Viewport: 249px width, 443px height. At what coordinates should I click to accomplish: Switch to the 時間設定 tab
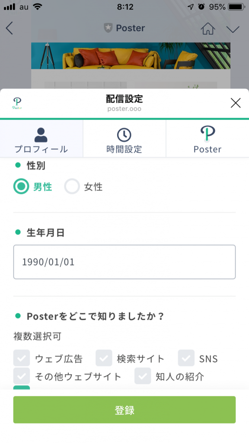[124, 138]
